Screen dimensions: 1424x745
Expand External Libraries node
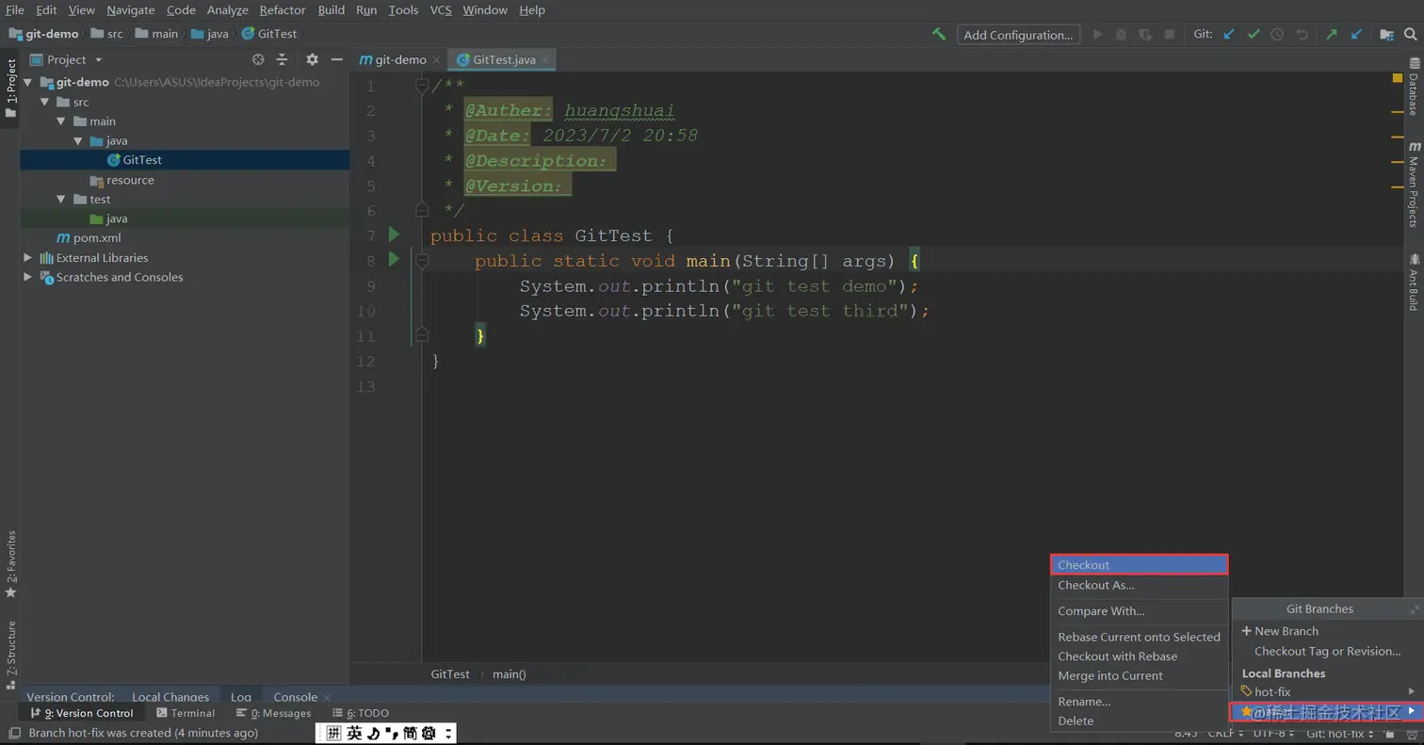click(x=28, y=257)
